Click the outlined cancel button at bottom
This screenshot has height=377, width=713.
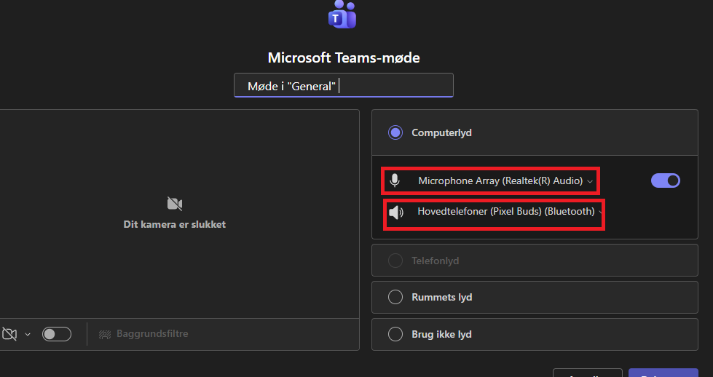coord(587,373)
